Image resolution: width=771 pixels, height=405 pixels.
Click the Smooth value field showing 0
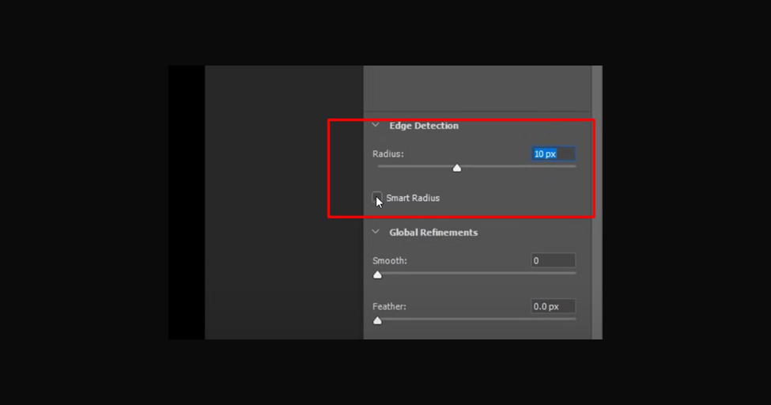[553, 261]
